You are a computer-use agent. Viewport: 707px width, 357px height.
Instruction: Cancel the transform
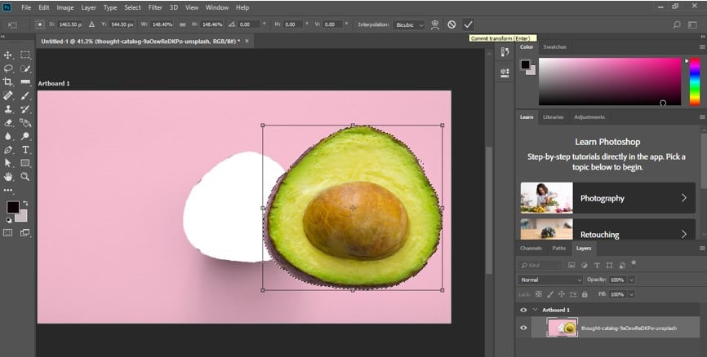[x=451, y=24]
